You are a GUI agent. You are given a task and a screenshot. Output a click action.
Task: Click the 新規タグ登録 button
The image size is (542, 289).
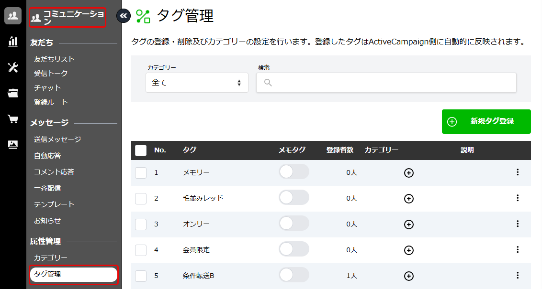point(486,121)
